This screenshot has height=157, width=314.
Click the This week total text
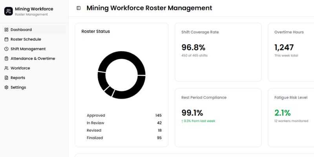click(286, 55)
